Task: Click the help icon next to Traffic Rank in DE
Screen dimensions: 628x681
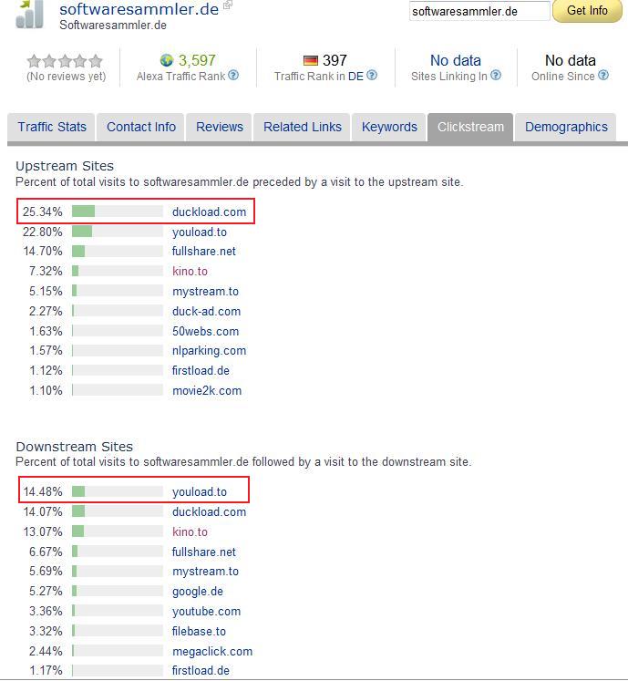Action: [371, 76]
